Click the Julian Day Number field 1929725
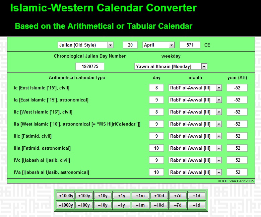The image size is (261, 217). click(90, 66)
